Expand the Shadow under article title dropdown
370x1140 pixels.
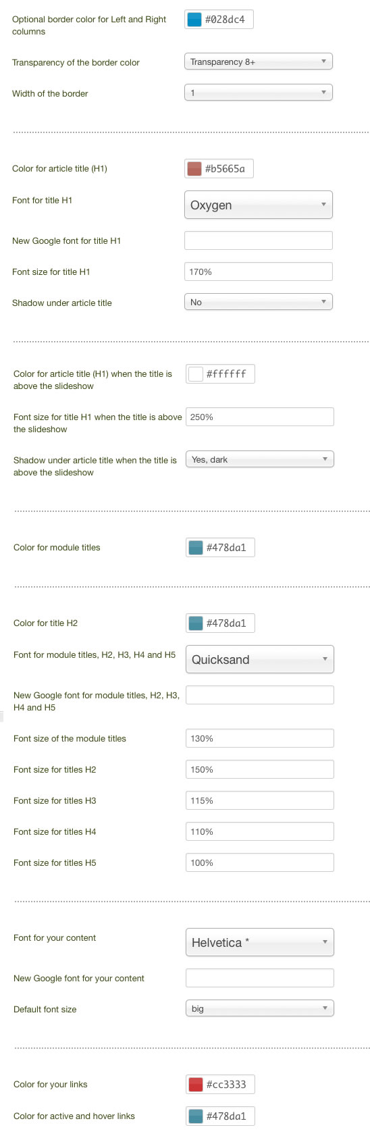[259, 302]
